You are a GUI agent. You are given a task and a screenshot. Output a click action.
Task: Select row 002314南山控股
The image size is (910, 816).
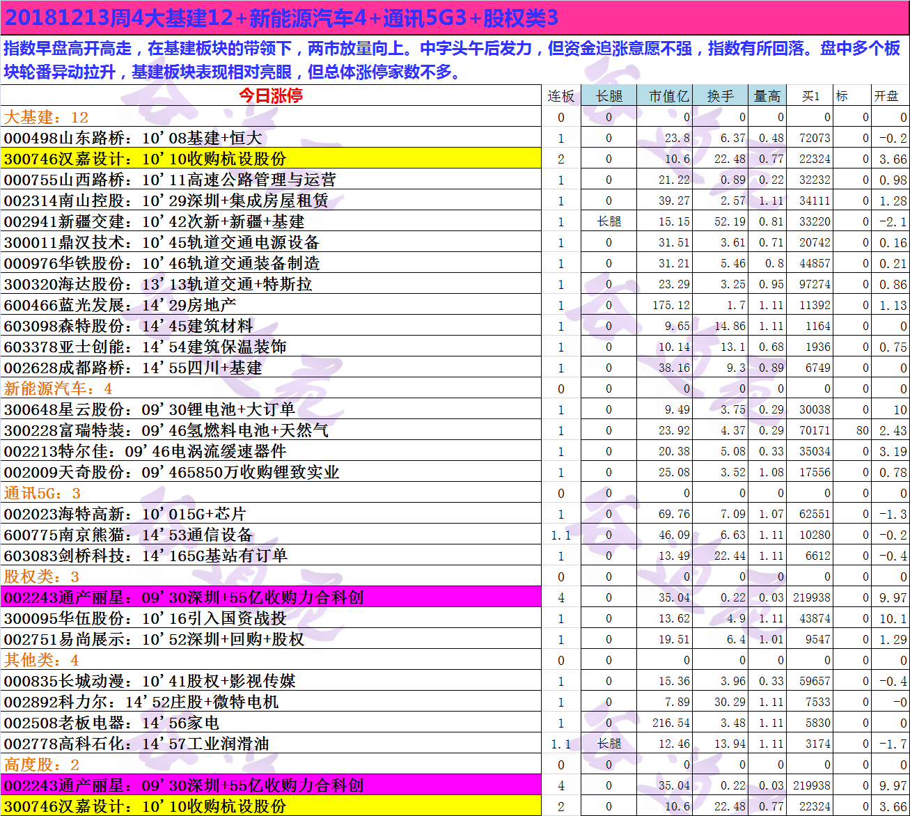pos(271,200)
